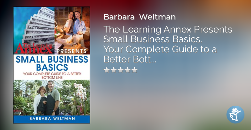This screenshot has width=251, height=130.
Task: Click the fifth rating star
Action: pos(134,70)
